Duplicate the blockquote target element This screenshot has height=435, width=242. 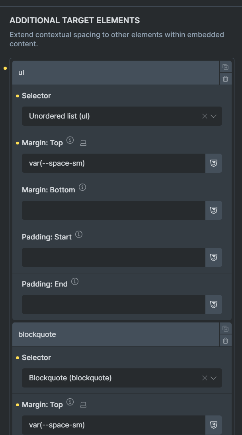pyautogui.click(x=225, y=329)
